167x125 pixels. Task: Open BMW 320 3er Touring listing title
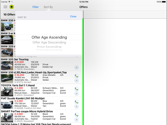pos(15,59)
